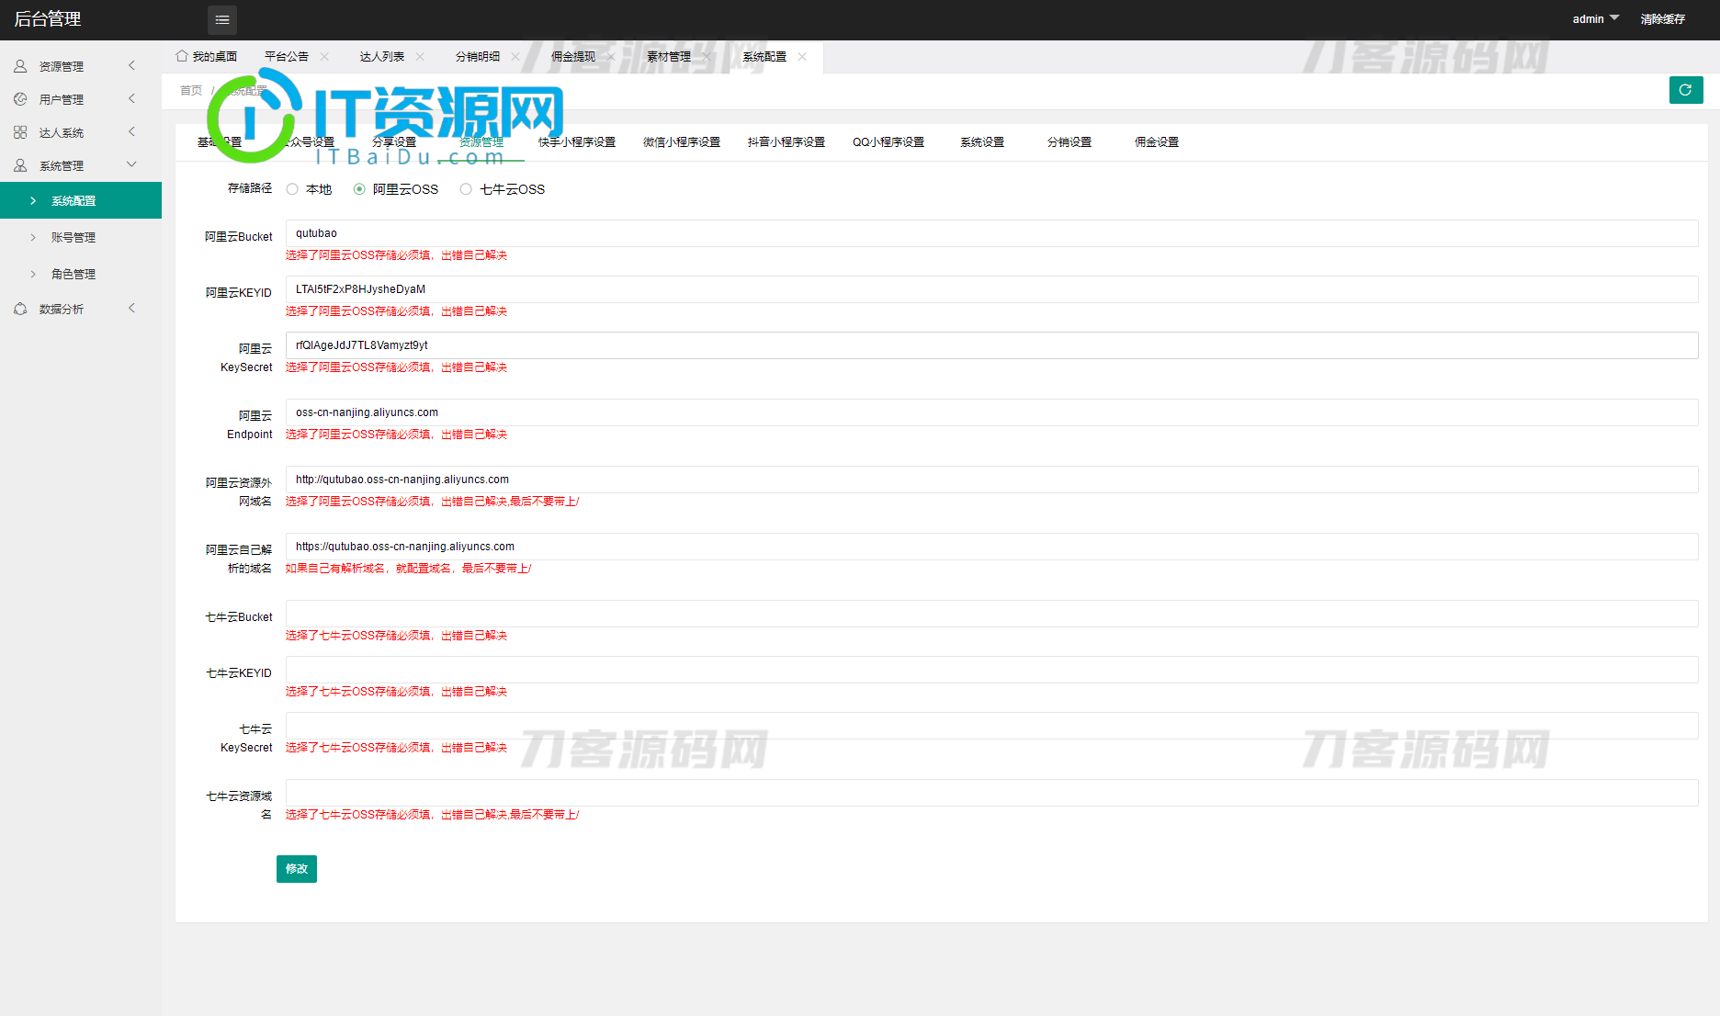This screenshot has width=1720, height=1016.
Task: Switch to 平台公告 tab
Action: [x=287, y=57]
